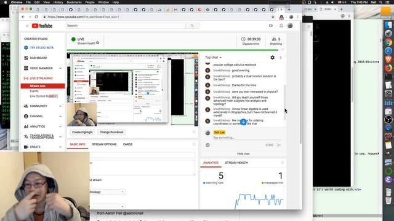
Task: Open the account avatar in YouTube header
Action: coord(290,26)
